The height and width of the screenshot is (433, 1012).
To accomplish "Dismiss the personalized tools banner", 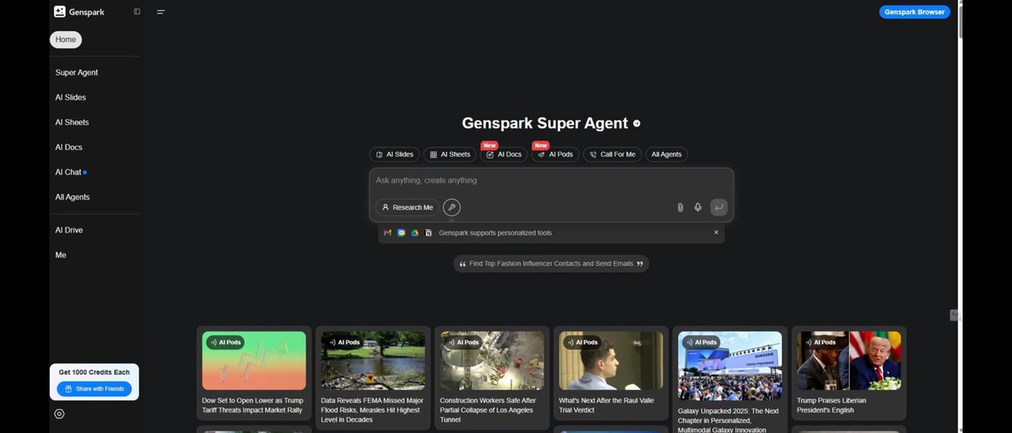I will pyautogui.click(x=716, y=233).
